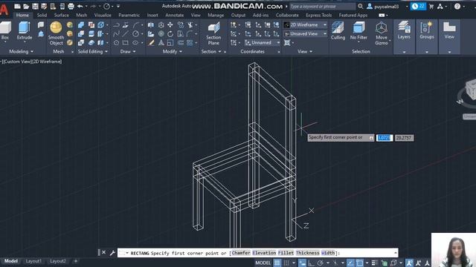Toggle lineweight display in status bar
The image size is (476, 267).
[375, 263]
